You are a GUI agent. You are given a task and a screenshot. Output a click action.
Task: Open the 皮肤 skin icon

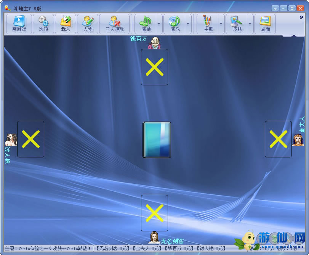coord(237,24)
